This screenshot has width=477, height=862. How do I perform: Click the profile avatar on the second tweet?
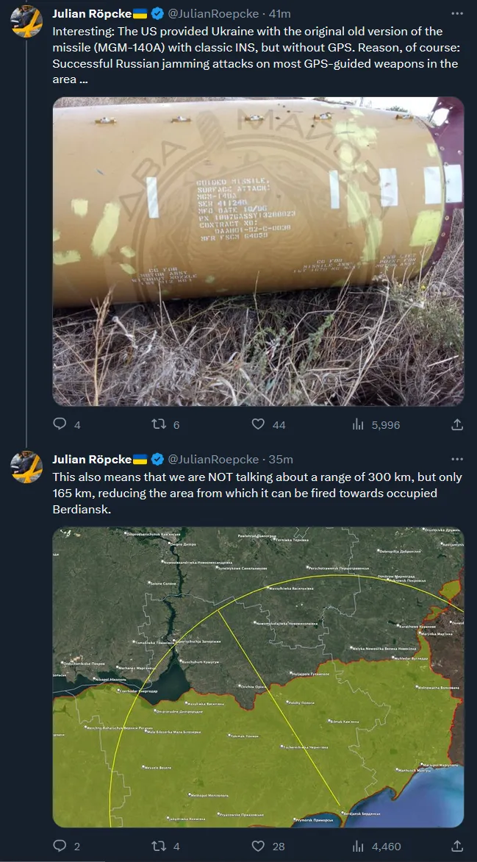coord(26,466)
